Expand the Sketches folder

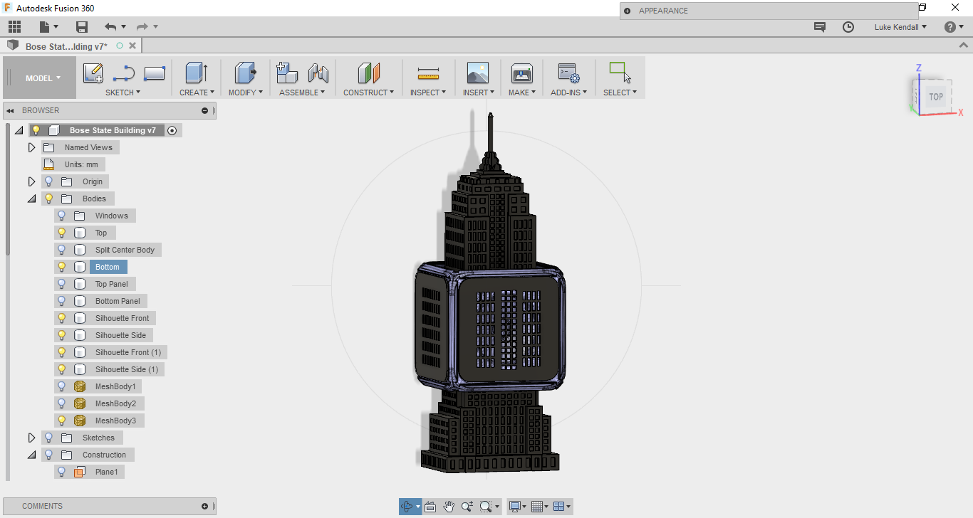31,438
